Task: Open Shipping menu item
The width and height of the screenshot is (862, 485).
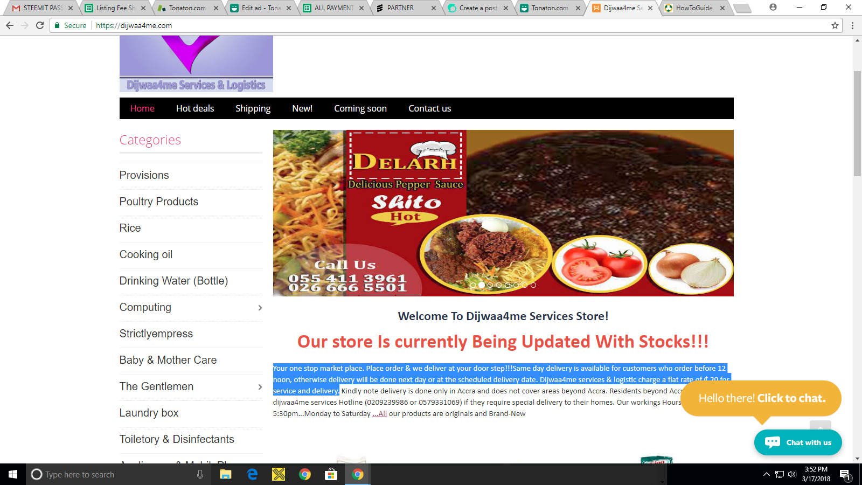Action: [x=253, y=108]
